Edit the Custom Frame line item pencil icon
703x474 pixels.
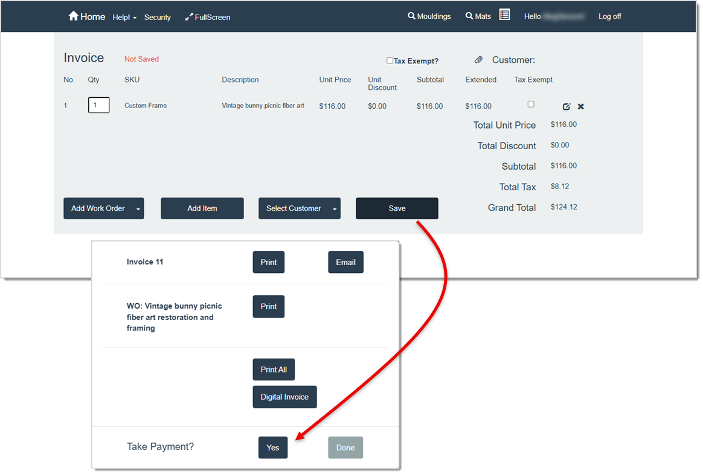(x=566, y=106)
